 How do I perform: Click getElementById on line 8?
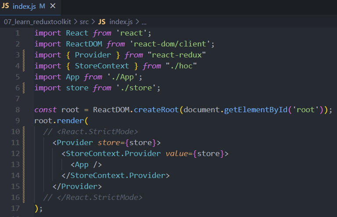(256, 110)
